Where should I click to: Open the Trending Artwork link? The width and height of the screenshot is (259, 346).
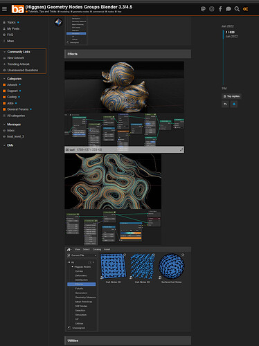(18, 64)
